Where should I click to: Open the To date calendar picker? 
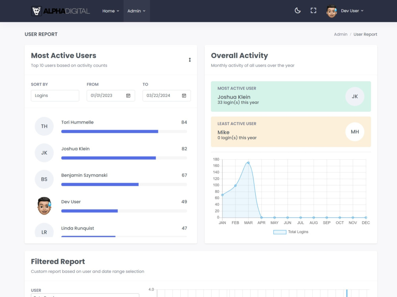184,95
